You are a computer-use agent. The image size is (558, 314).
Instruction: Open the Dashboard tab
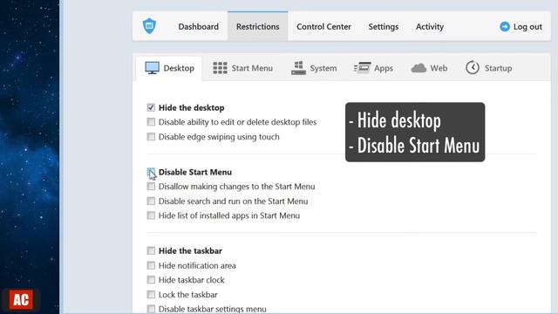[x=199, y=26]
